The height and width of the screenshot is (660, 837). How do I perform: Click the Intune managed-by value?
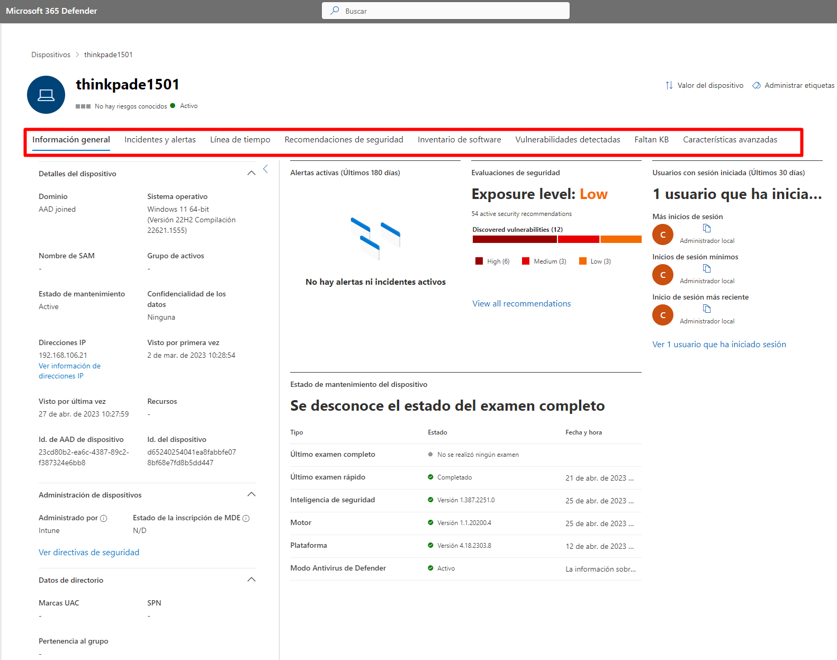click(x=49, y=530)
